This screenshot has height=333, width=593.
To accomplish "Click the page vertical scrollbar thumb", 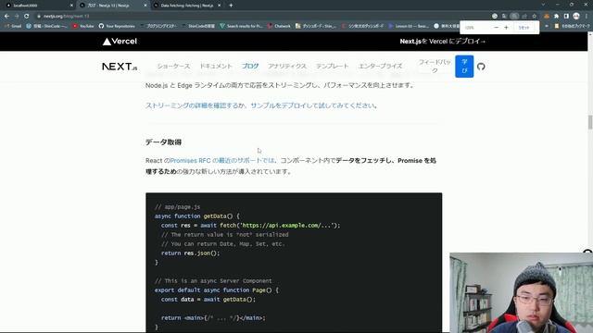I will (590, 123).
